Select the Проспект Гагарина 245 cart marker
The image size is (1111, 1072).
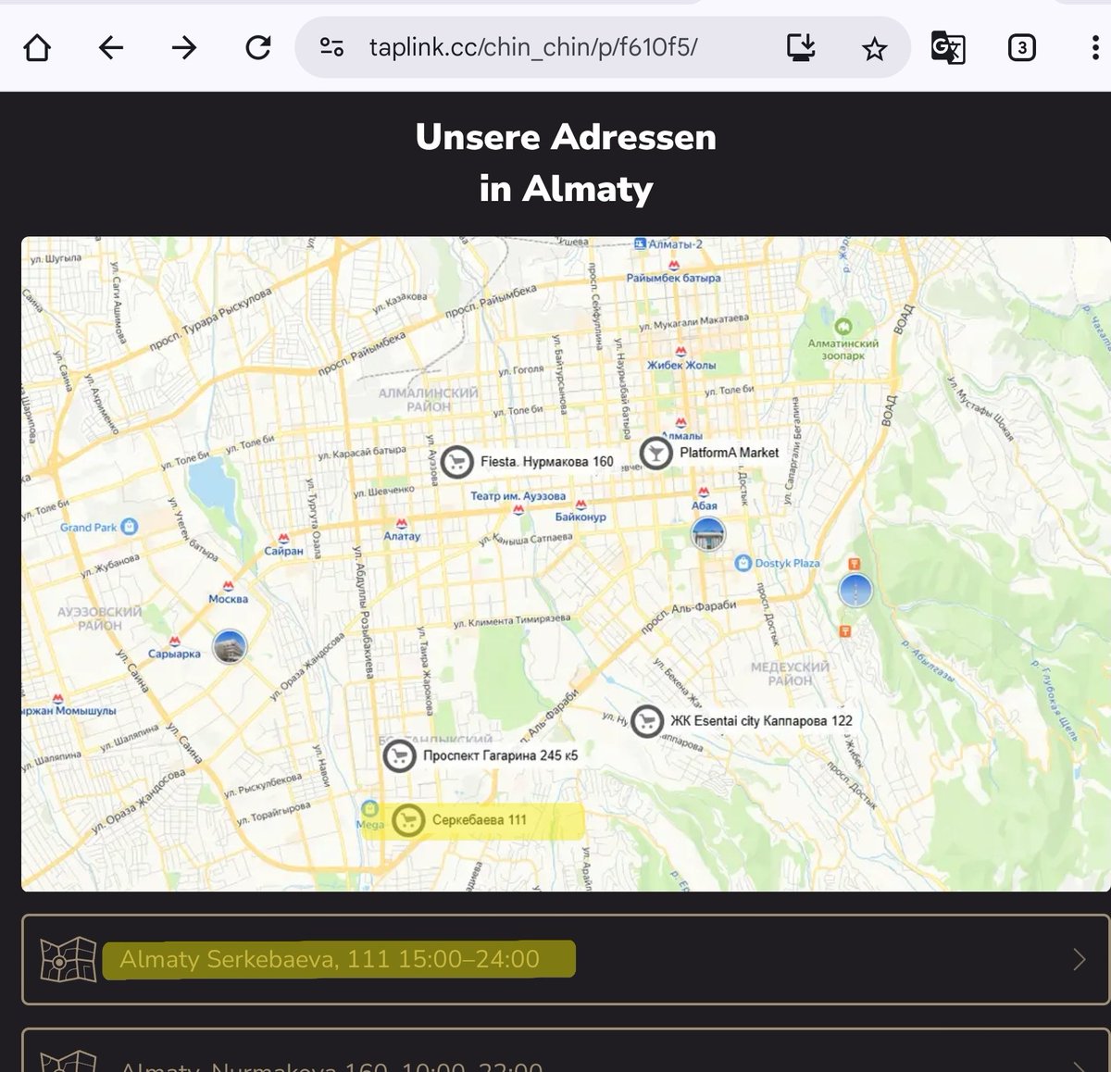[399, 756]
